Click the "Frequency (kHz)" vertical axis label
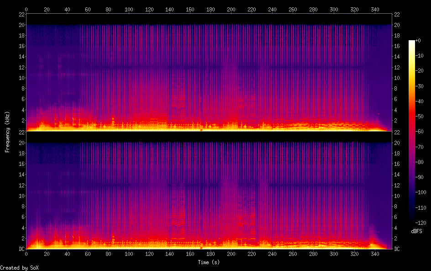The width and height of the screenshot is (431, 271). [7, 132]
